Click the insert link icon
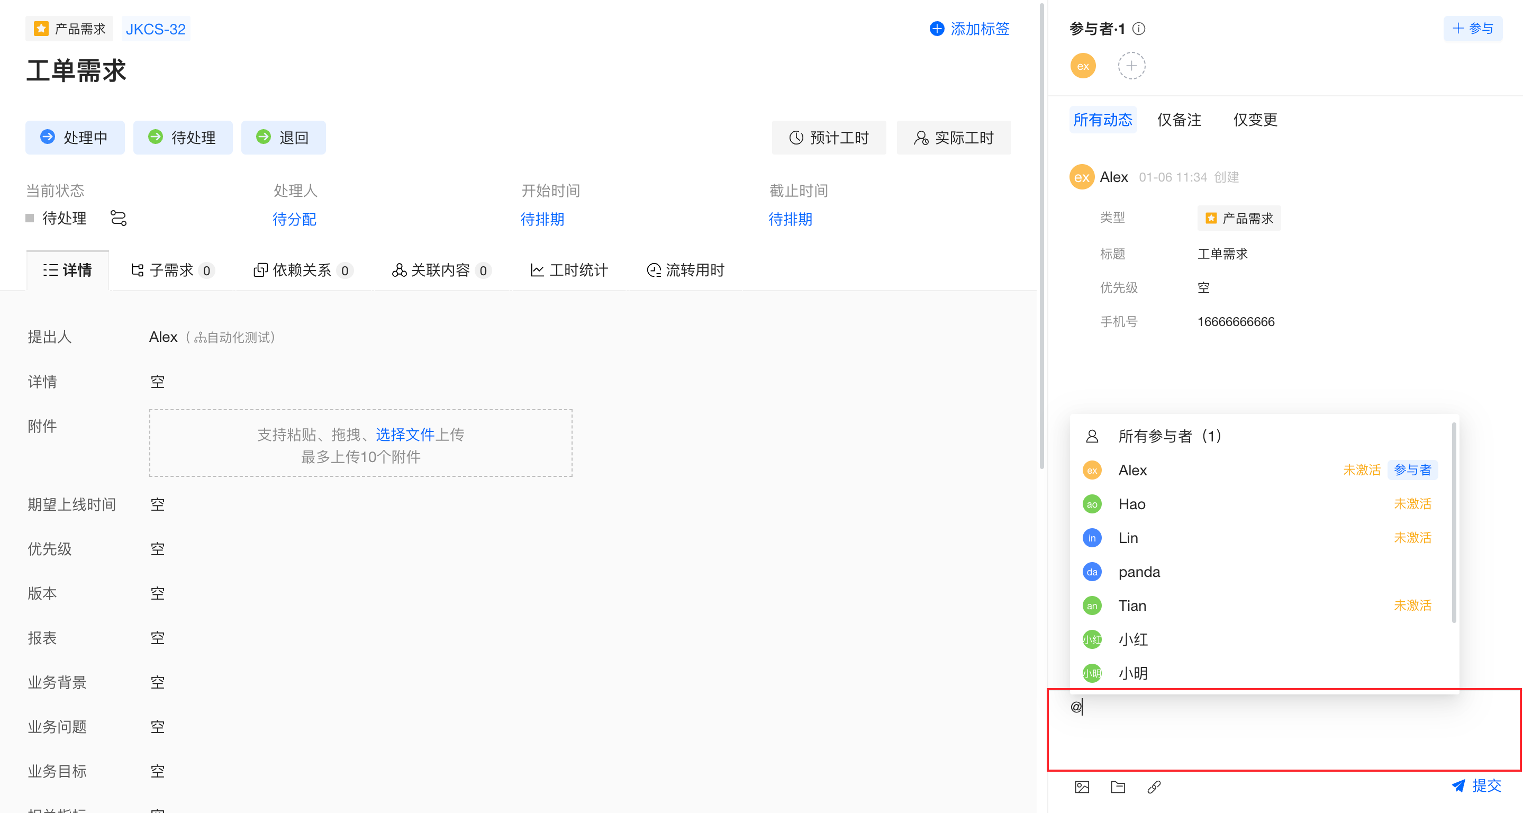This screenshot has width=1523, height=813. [1154, 787]
